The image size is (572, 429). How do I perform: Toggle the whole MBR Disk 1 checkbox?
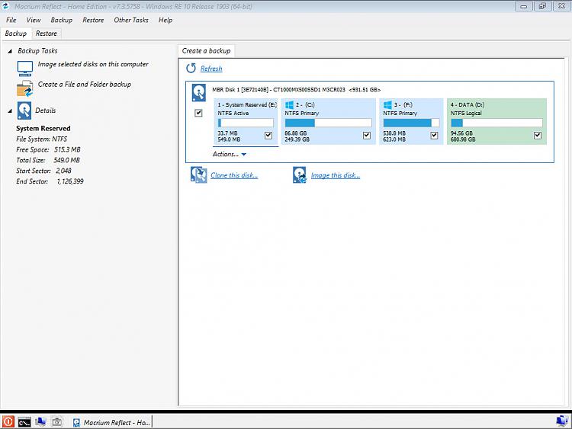click(198, 113)
